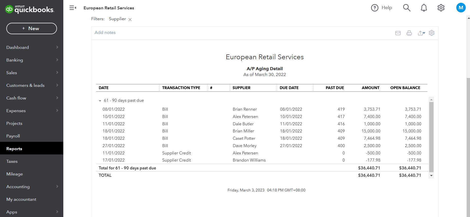Screen dimensions: 470x217
Task: Collapse the left navigation menu icon
Action: 73,8
